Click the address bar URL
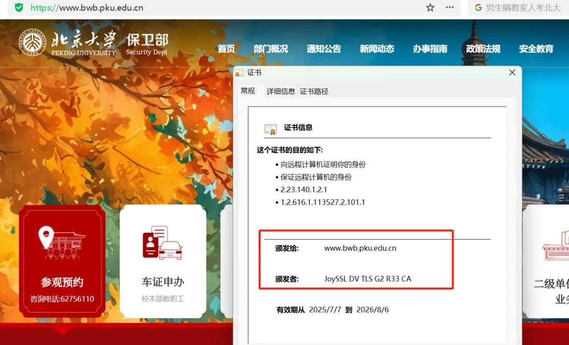The height and width of the screenshot is (345, 569). coord(87,8)
